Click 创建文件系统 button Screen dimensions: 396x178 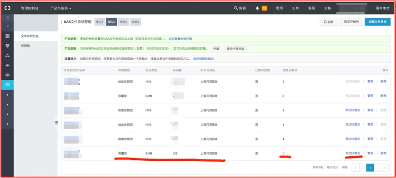pyautogui.click(x=377, y=22)
